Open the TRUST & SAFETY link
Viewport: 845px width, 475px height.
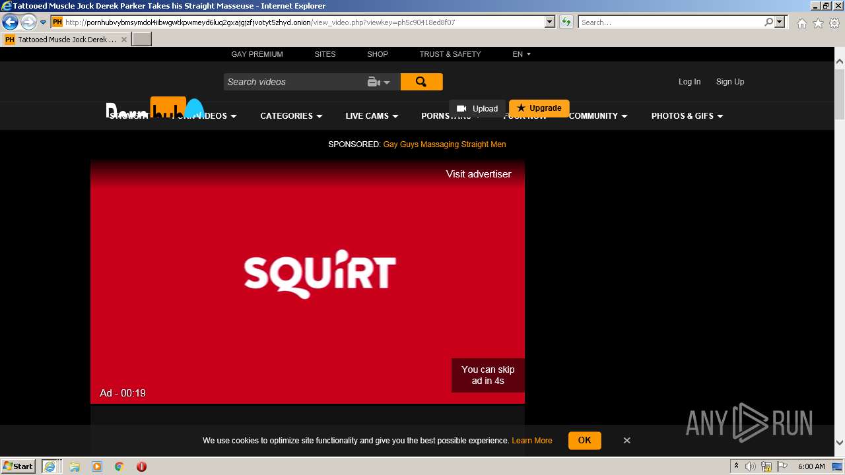pos(450,54)
